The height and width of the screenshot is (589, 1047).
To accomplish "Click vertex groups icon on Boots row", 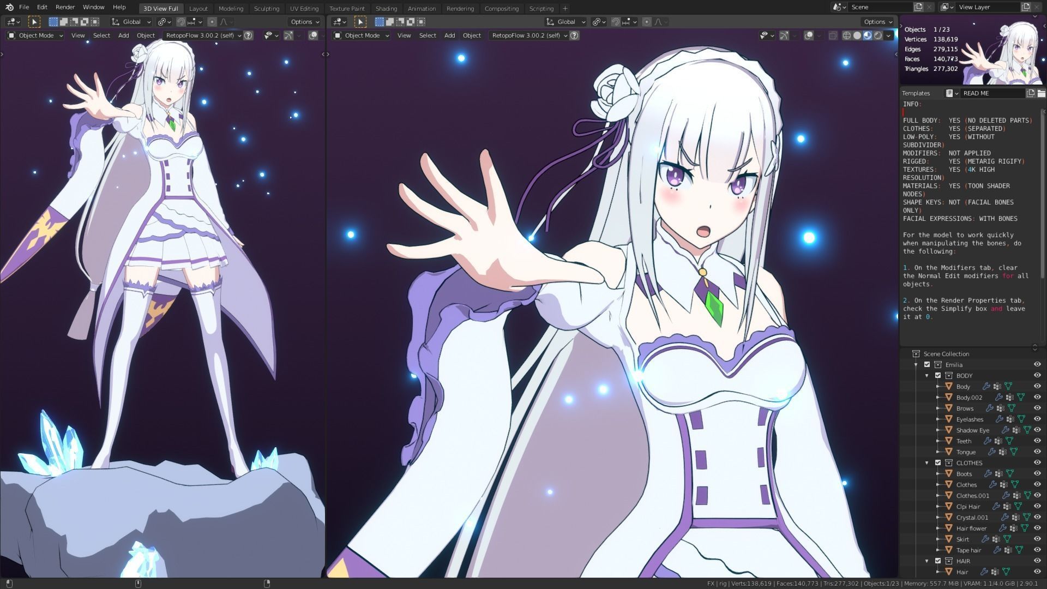I will 998,474.
